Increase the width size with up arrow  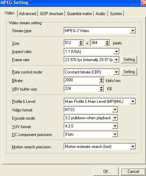pos(81,42)
